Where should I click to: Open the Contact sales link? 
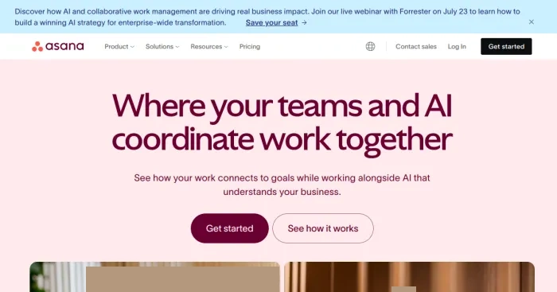click(416, 46)
